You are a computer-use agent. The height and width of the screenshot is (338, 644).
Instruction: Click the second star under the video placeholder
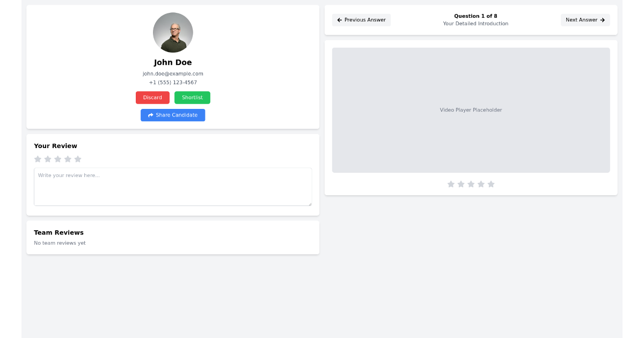tap(461, 184)
